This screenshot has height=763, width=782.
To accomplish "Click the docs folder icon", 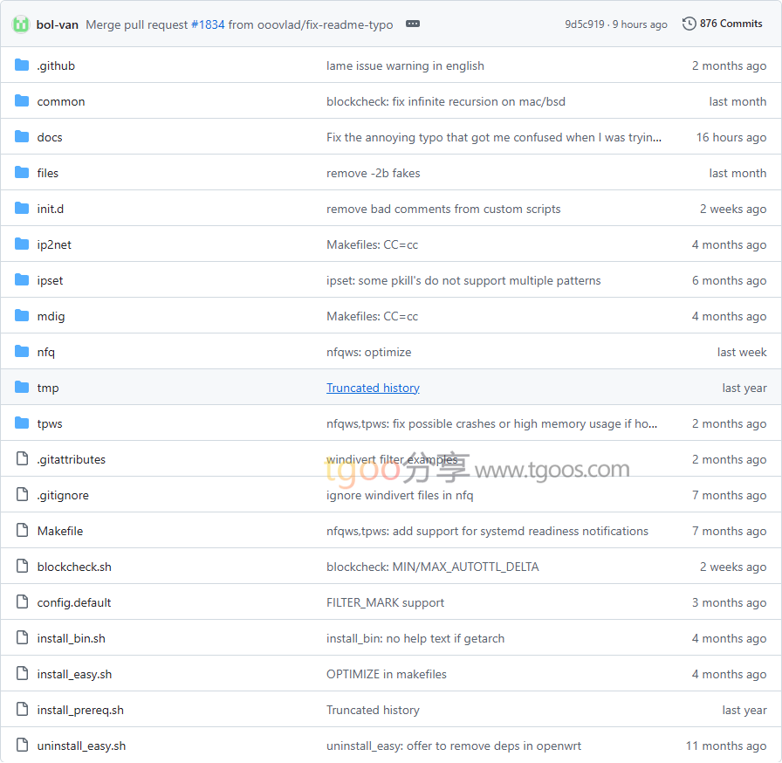I will pyautogui.click(x=22, y=137).
